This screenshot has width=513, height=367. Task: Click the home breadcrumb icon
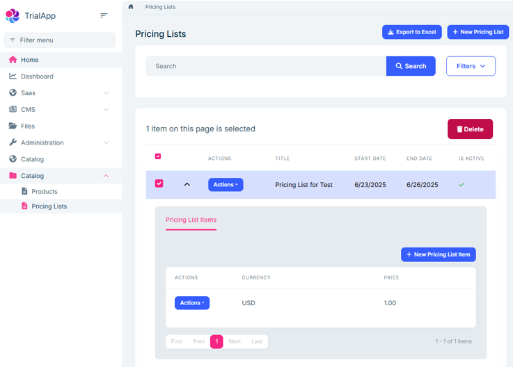point(131,6)
